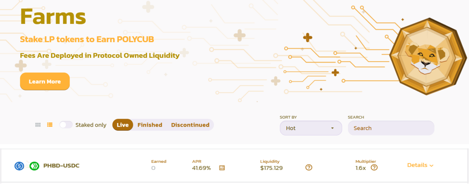Click the USDC token icon
The width and height of the screenshot is (469, 184).
(19, 166)
